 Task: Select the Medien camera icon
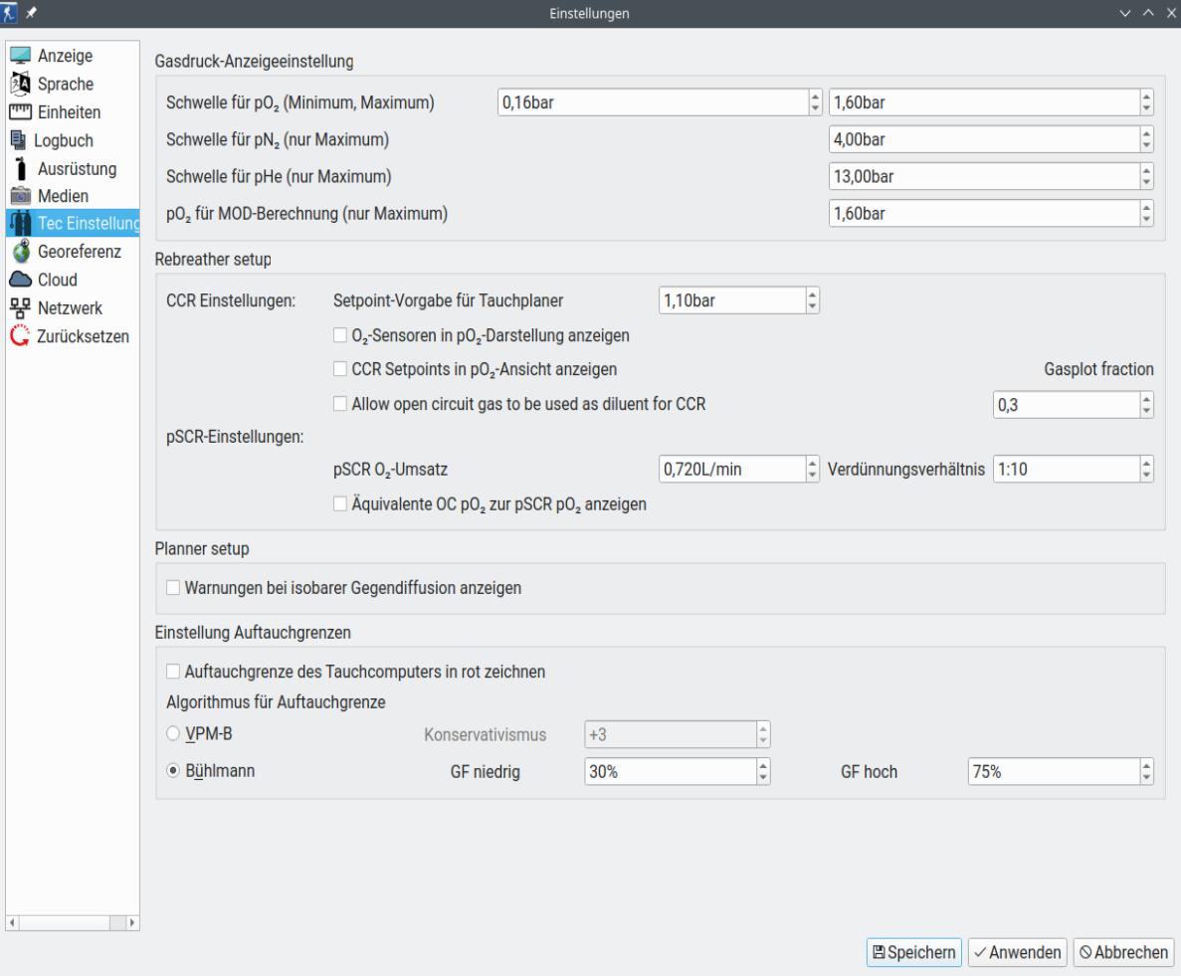click(19, 196)
